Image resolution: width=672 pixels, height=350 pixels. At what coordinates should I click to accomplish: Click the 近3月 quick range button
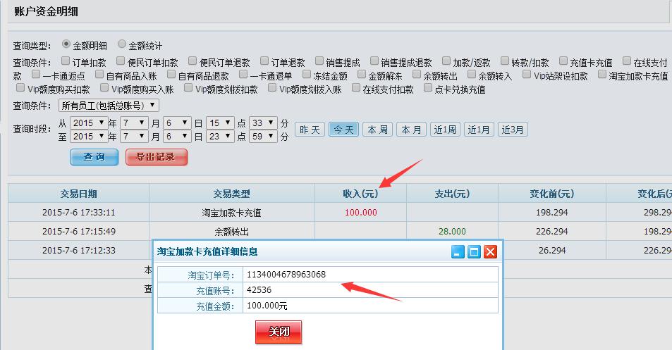[513, 130]
